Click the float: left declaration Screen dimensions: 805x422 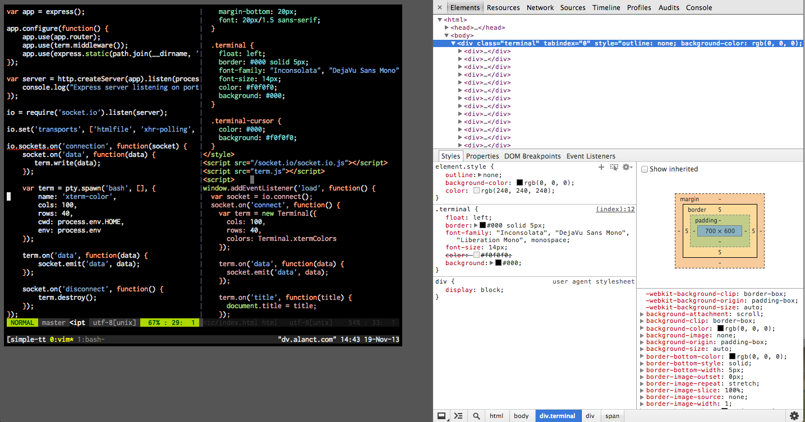pyautogui.click(x=468, y=217)
